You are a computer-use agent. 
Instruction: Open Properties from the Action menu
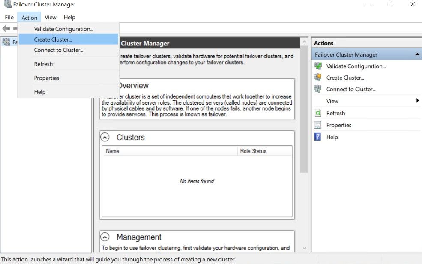tap(69, 78)
